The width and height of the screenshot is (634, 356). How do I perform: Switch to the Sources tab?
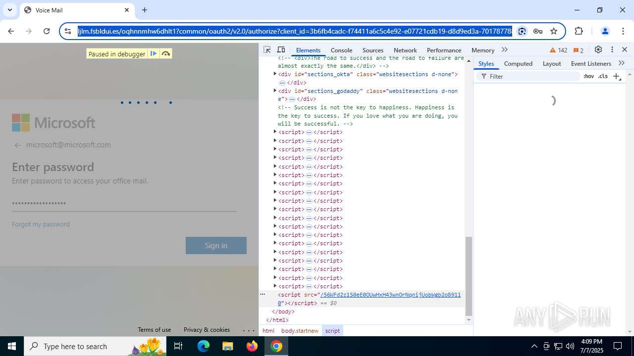(x=373, y=50)
